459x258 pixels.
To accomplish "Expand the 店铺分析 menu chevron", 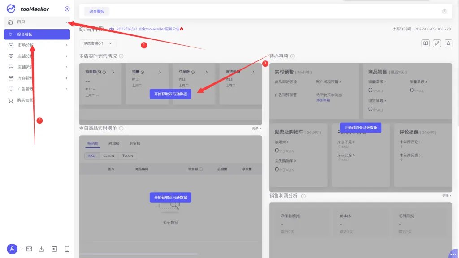I will [66, 56].
